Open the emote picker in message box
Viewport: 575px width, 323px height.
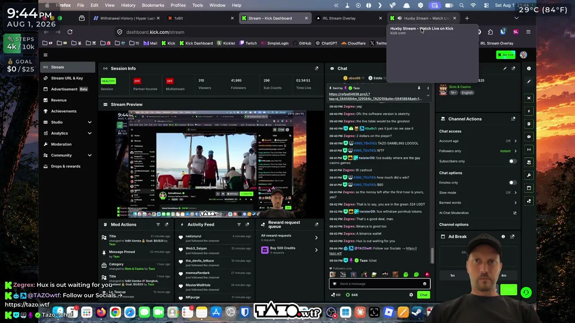(x=425, y=284)
